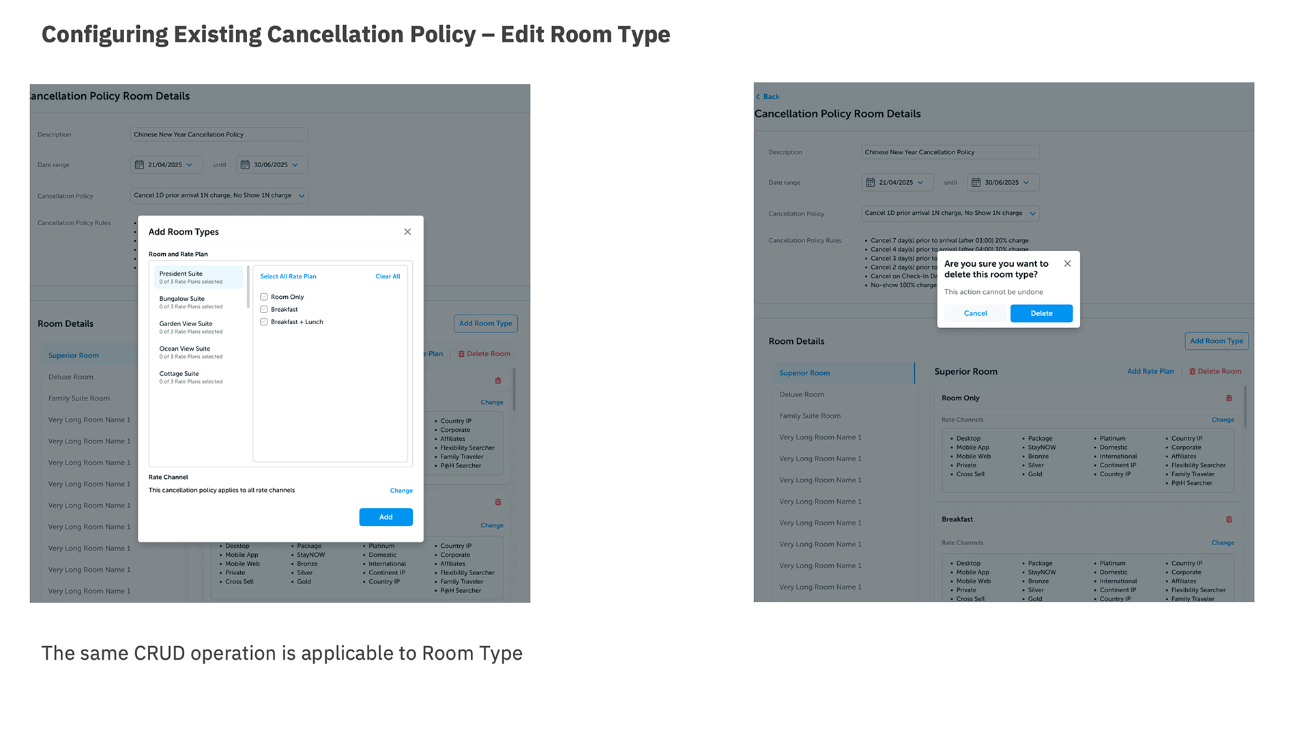Click the Select All Rate Plan link
This screenshot has height=743, width=1310.
pyautogui.click(x=288, y=277)
